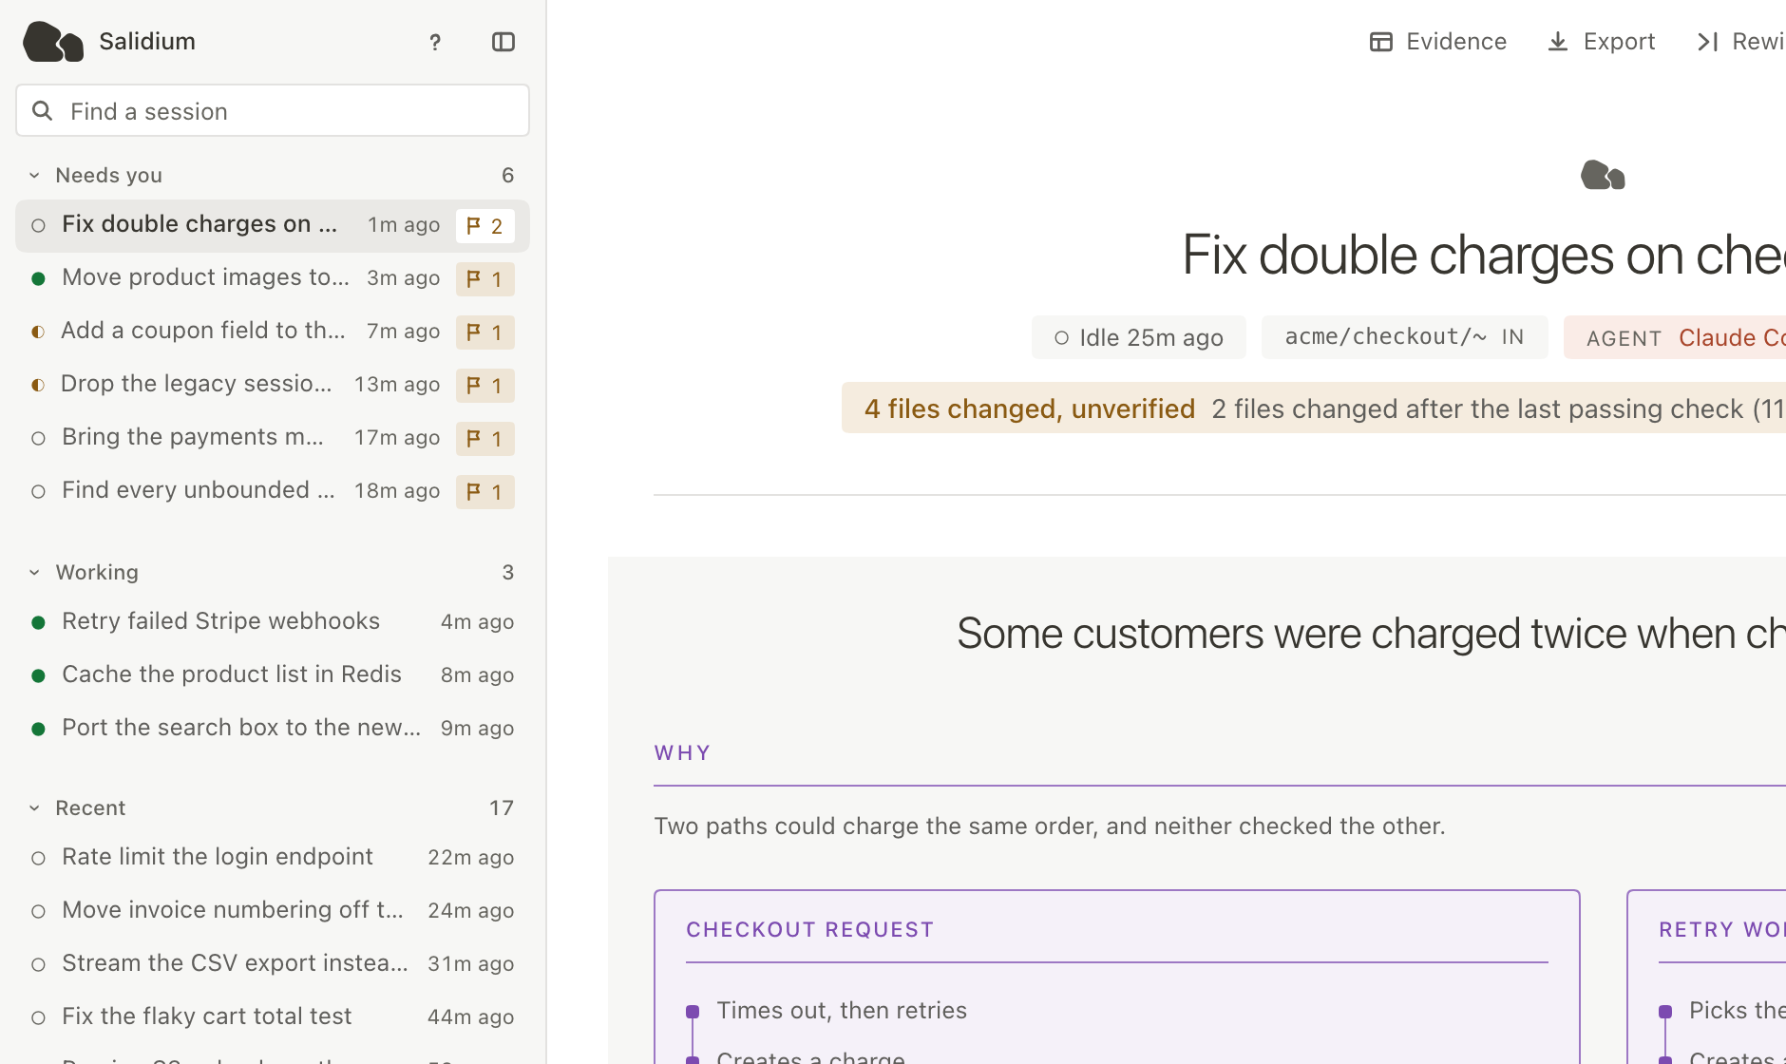Click flag badge on Find every unbounded row

point(485,492)
